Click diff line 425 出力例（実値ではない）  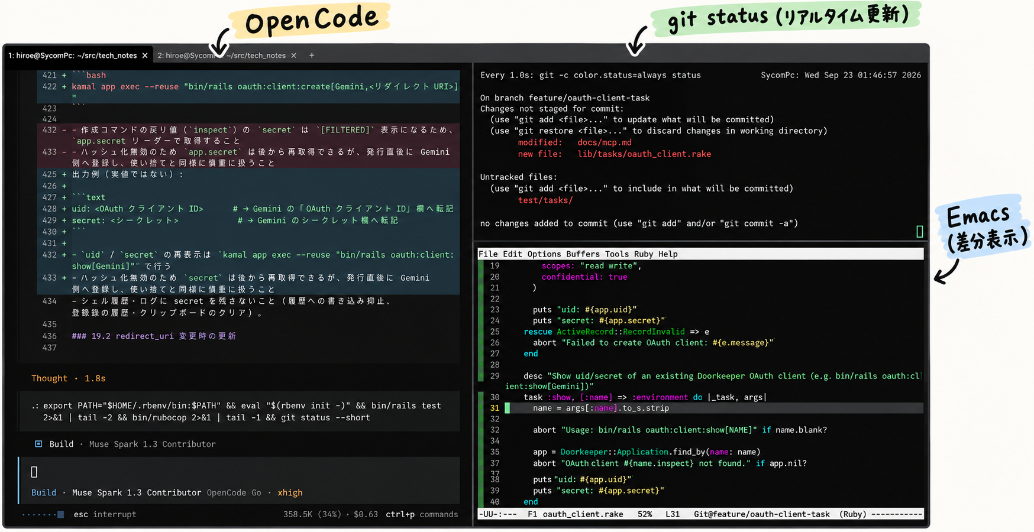tap(248, 174)
